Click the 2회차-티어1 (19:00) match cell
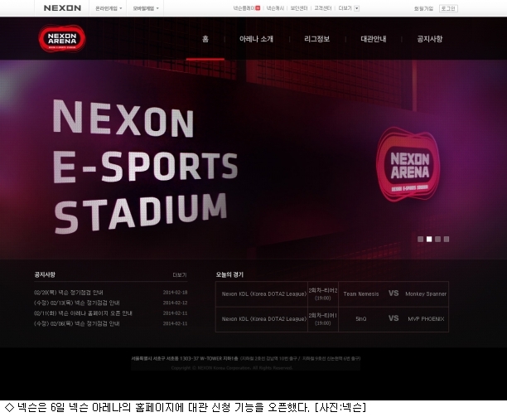The width and height of the screenshot is (507, 417). click(323, 319)
